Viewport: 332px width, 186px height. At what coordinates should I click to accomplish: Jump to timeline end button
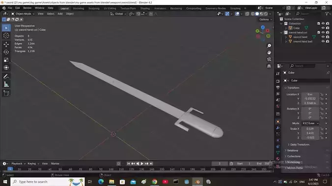151,163
